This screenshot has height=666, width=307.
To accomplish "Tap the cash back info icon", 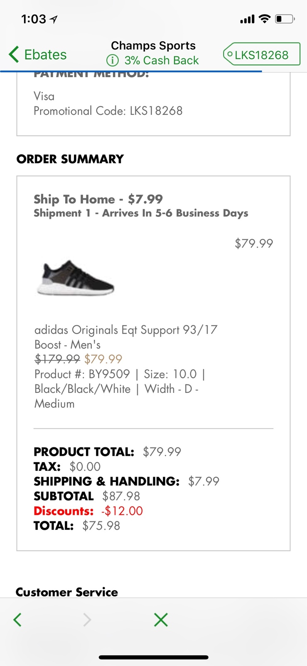I will tap(112, 61).
